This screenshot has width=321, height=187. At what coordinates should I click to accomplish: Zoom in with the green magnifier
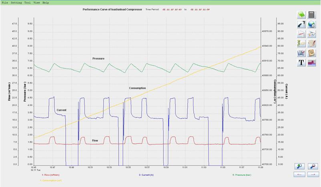pyautogui.click(x=300, y=166)
